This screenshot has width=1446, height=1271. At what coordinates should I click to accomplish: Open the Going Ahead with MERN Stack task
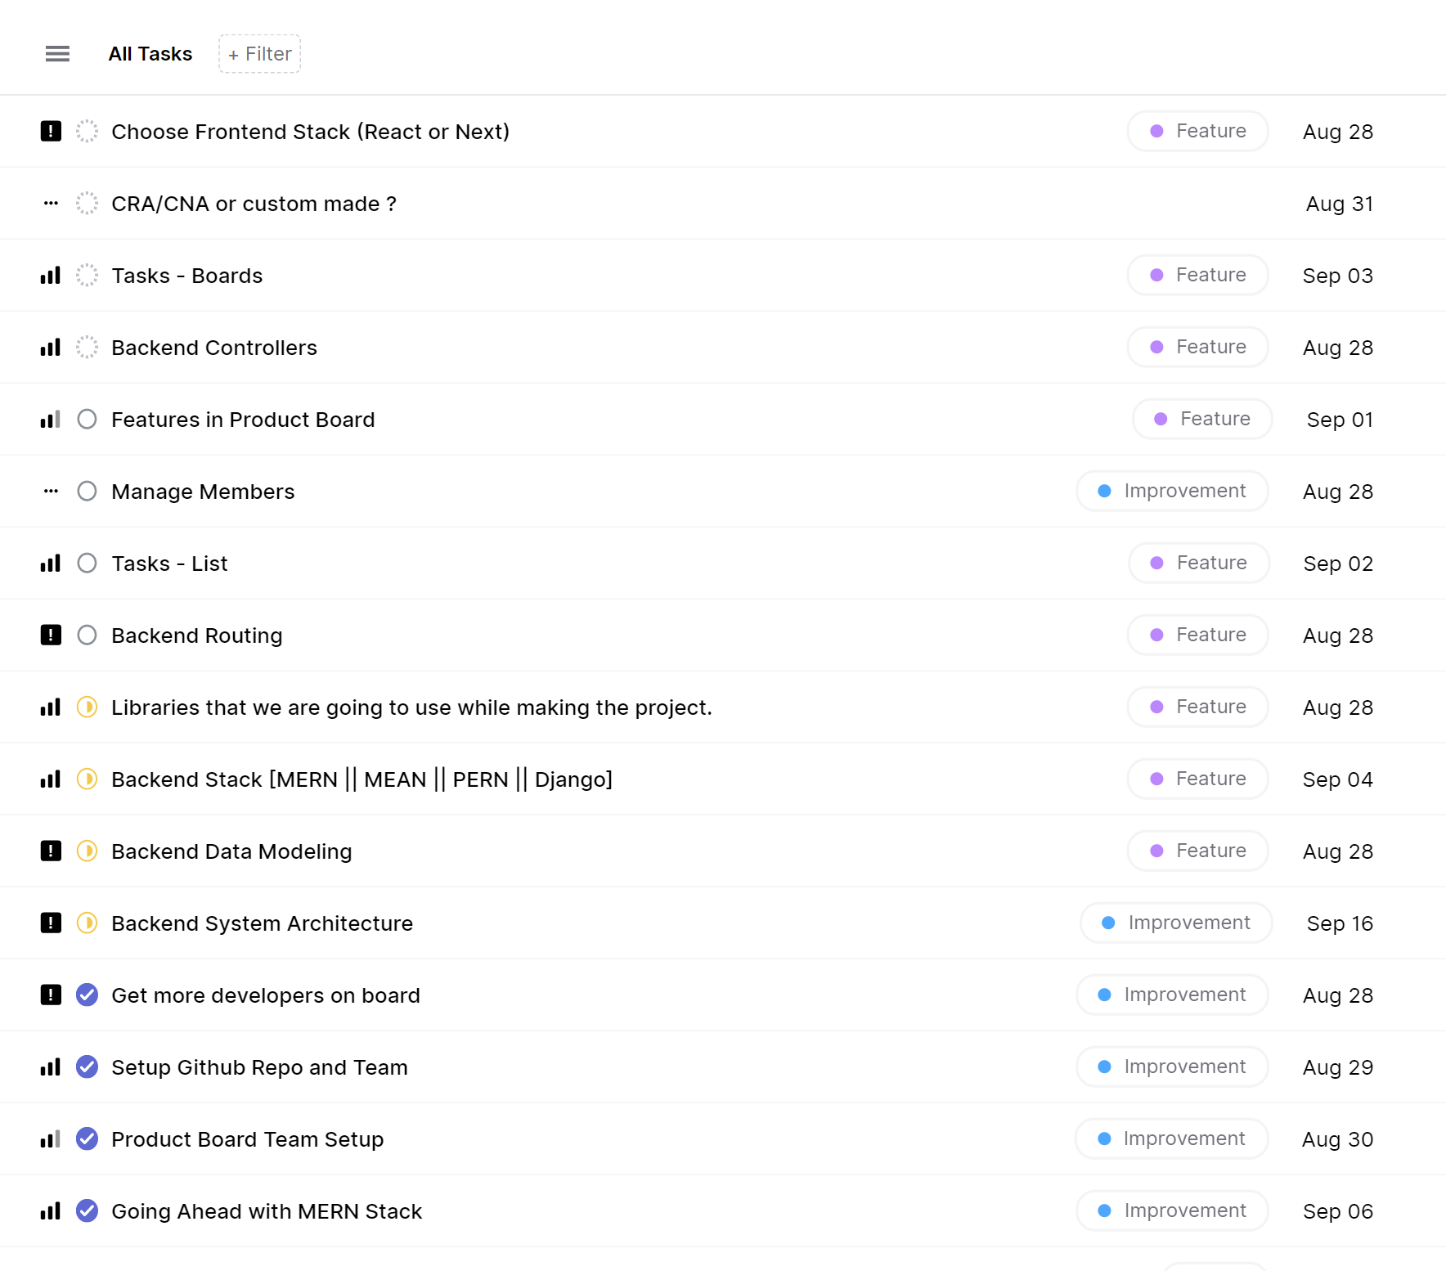(x=267, y=1211)
